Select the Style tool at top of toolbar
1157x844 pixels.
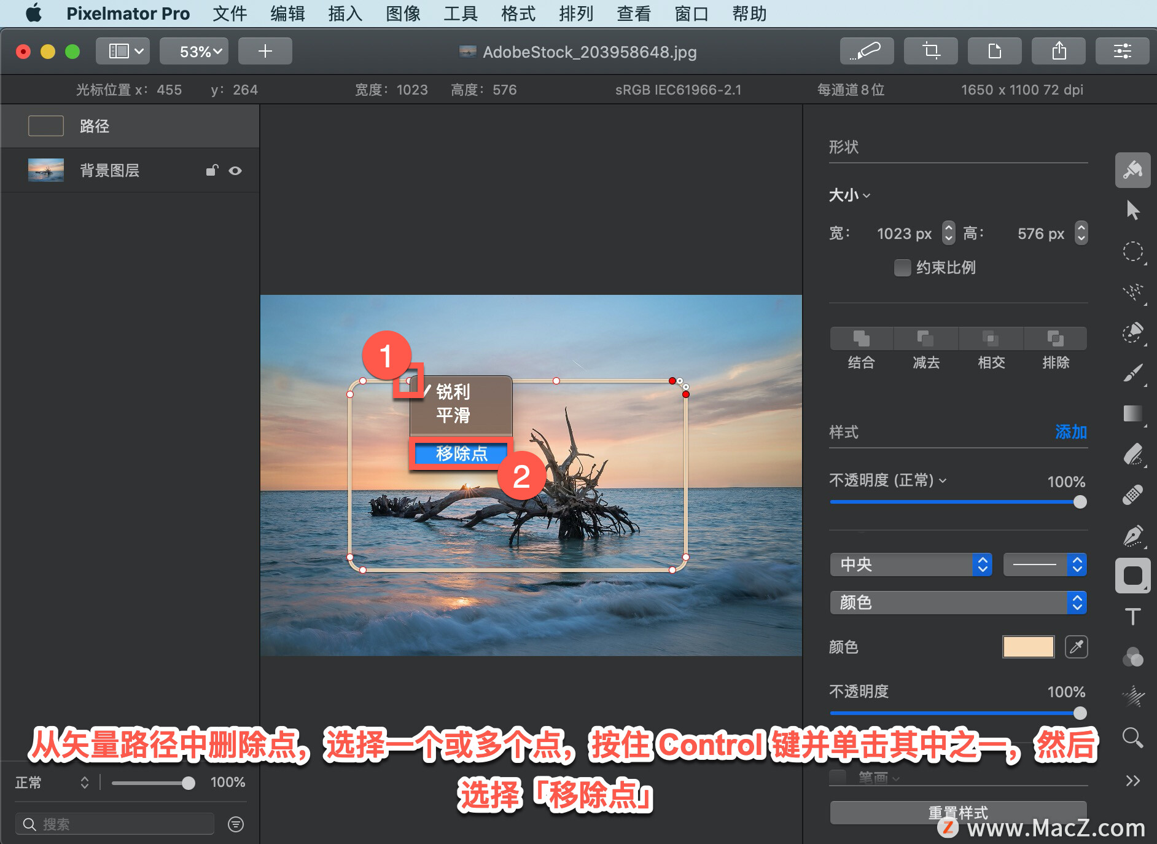coord(1132,170)
